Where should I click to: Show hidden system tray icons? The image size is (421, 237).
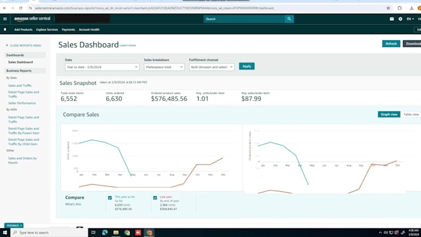[380, 233]
